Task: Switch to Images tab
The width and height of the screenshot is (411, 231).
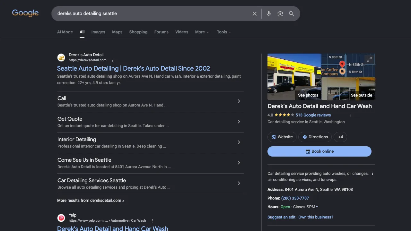Action: point(98,32)
